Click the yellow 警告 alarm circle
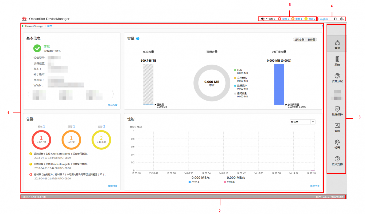This screenshot has height=214, width=365. coord(101,140)
